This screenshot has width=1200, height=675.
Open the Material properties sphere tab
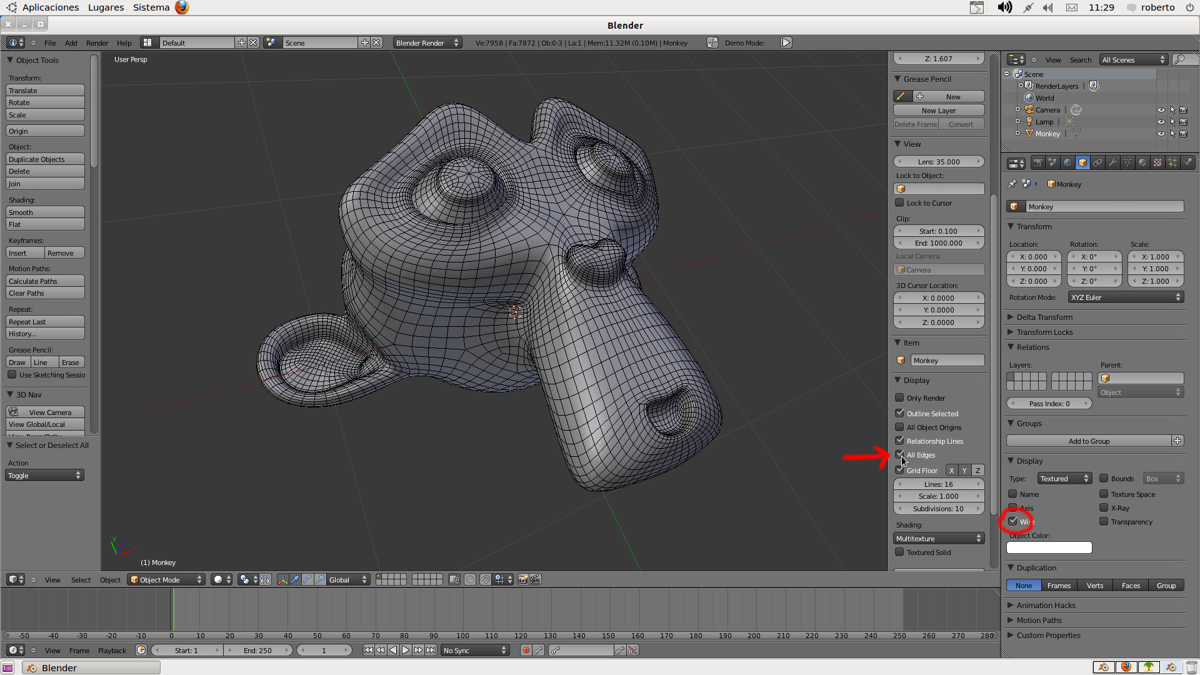[1143, 162]
